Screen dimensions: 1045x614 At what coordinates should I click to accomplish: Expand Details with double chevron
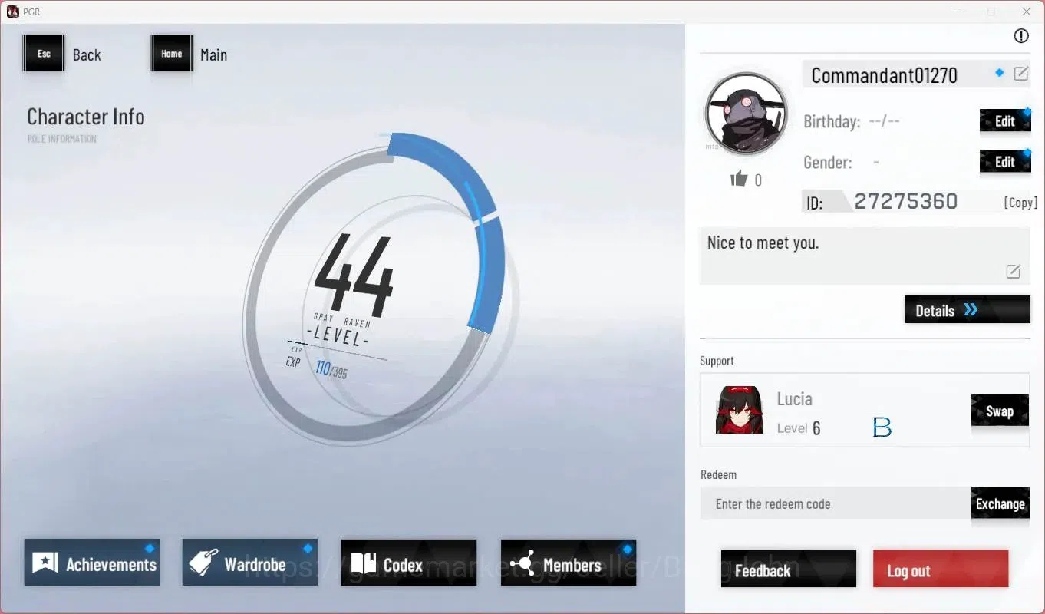tap(968, 309)
